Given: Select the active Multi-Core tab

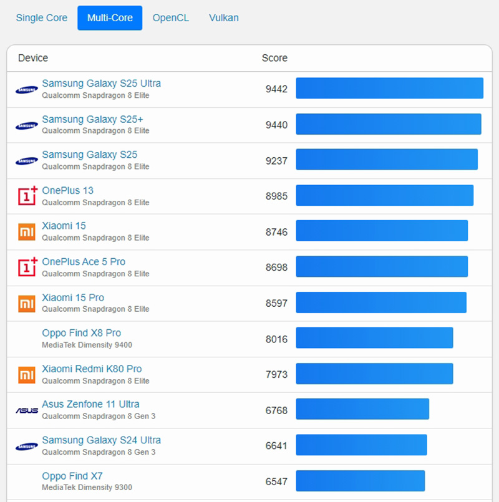Looking at the screenshot, I should pyautogui.click(x=110, y=18).
